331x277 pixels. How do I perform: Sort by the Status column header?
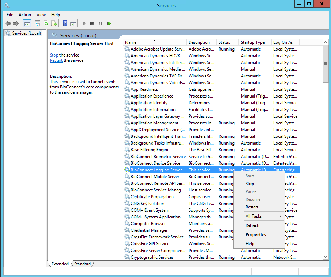[x=228, y=42]
